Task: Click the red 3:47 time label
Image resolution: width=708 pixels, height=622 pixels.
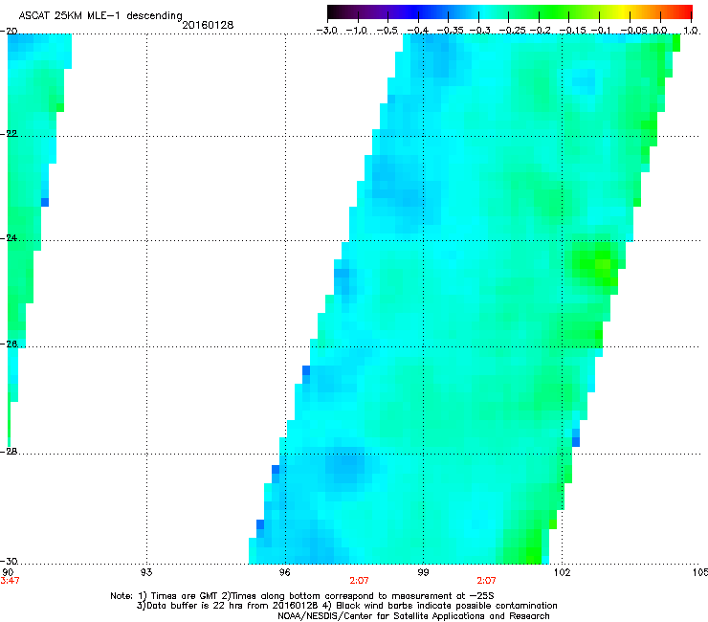Action: (10, 581)
